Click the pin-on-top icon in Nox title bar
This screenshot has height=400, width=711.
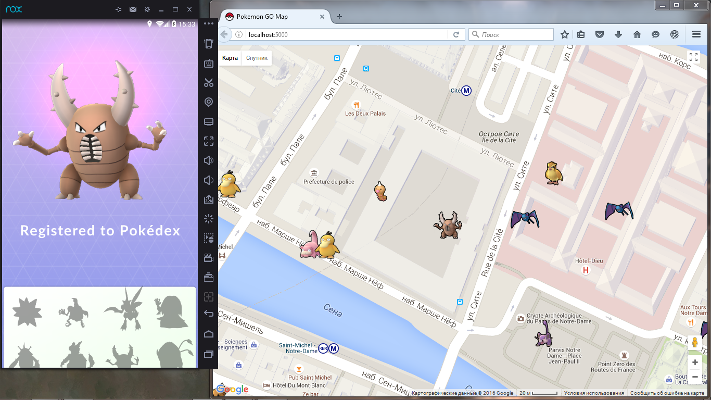[119, 9]
